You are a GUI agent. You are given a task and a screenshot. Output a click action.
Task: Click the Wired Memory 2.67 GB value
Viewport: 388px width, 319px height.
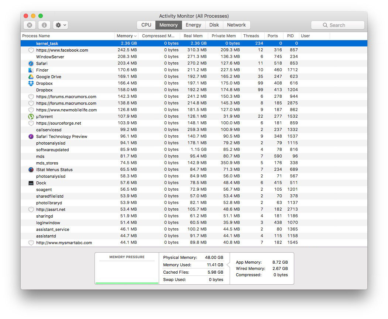[x=280, y=268]
